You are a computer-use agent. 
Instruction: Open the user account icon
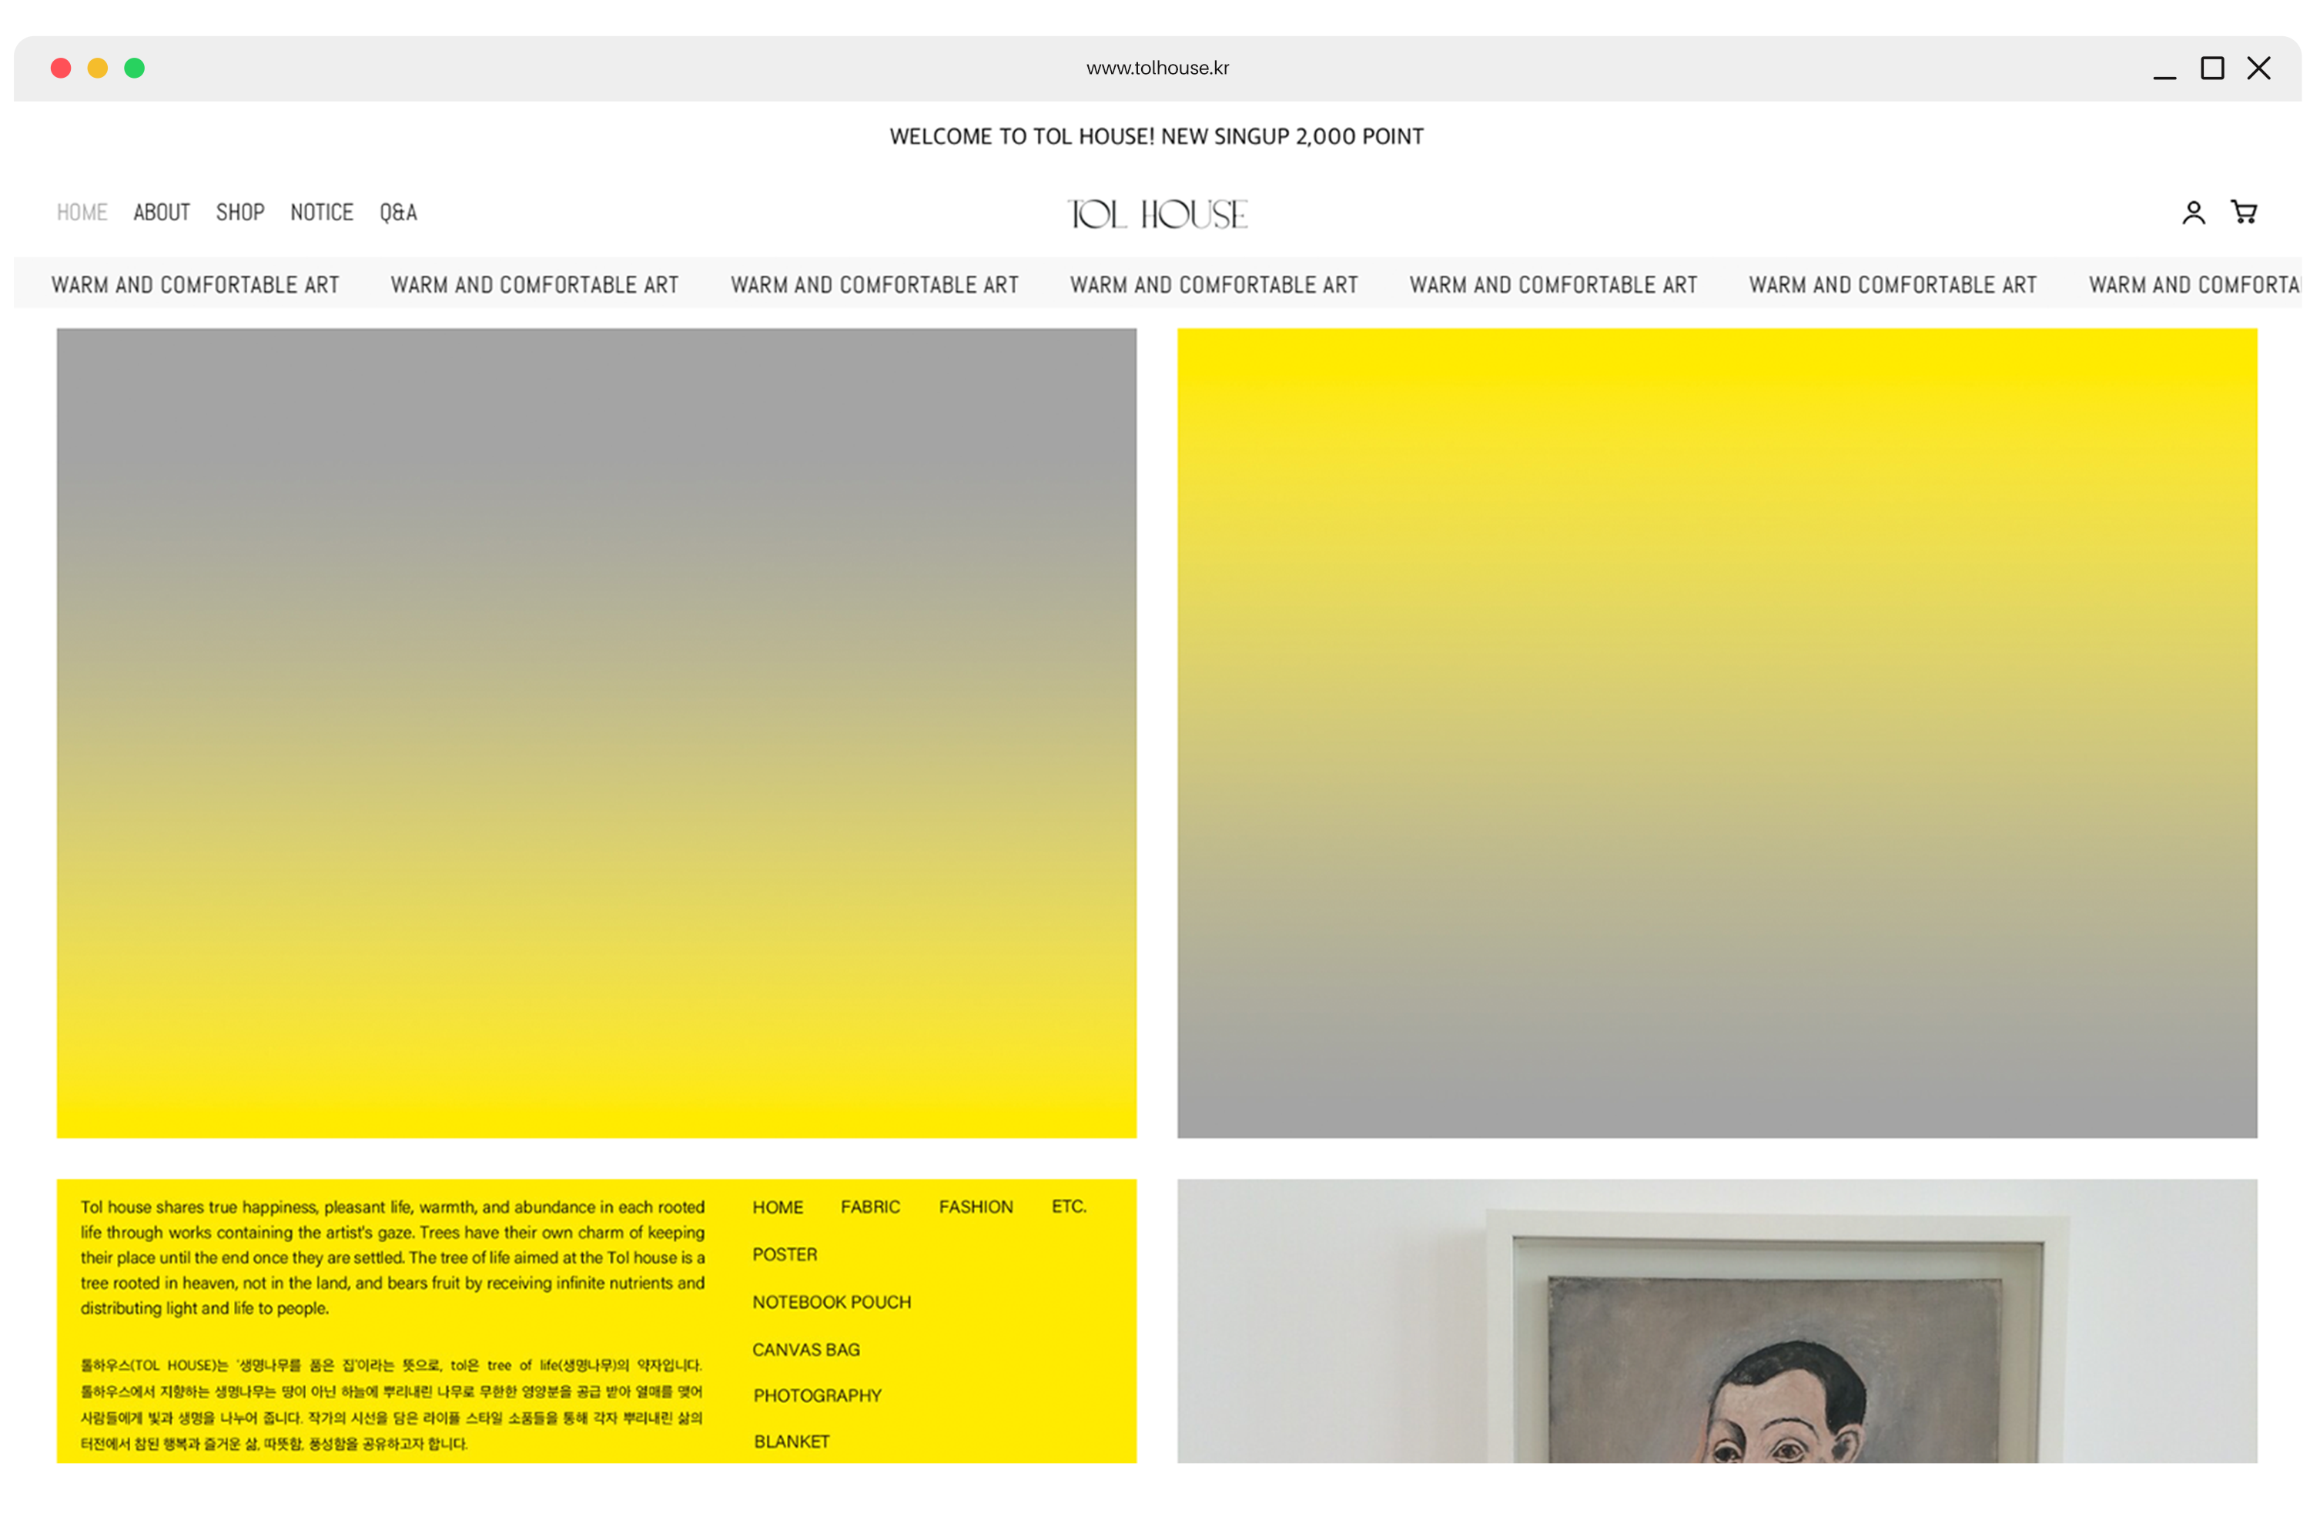tap(2193, 213)
